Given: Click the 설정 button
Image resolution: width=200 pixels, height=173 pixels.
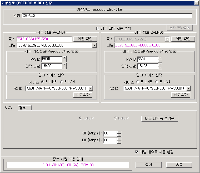Looking at the screenshot, I should pos(149,165).
